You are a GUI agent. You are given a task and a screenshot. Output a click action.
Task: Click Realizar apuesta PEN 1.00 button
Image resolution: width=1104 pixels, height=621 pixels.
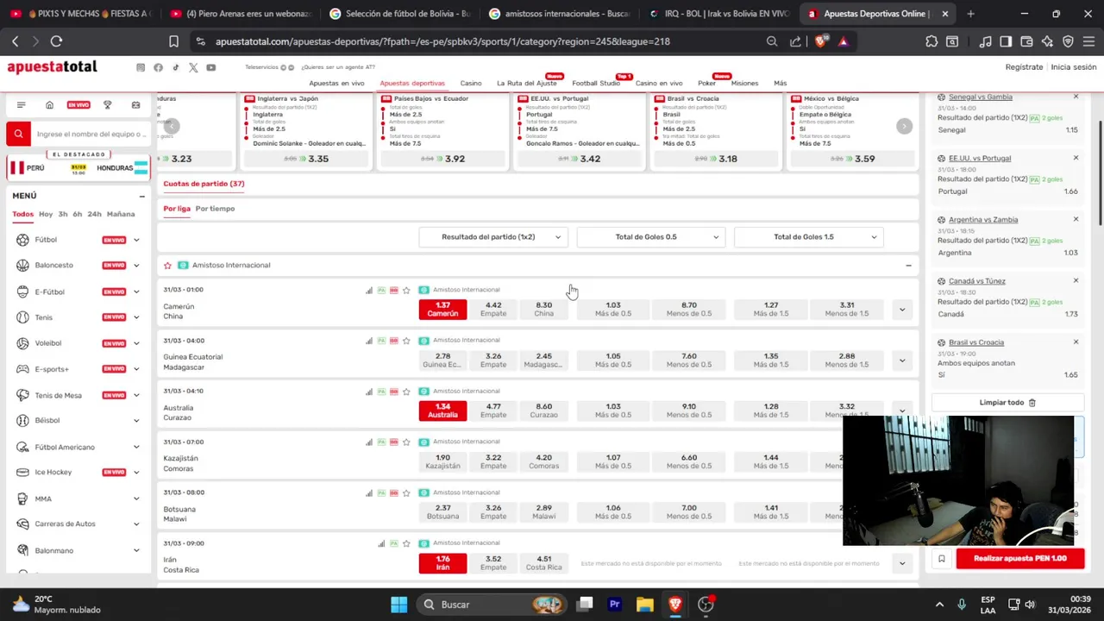coord(1020,559)
